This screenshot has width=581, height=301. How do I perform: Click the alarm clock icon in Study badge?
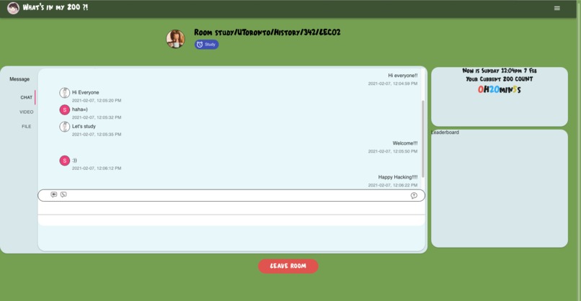[200, 45]
